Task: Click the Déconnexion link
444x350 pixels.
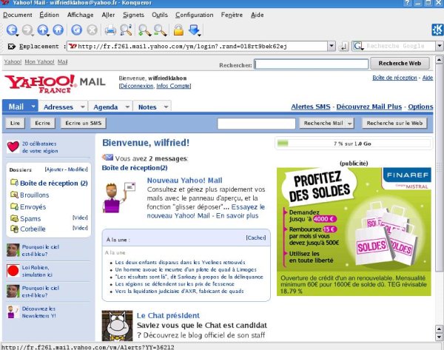Action: (x=136, y=86)
